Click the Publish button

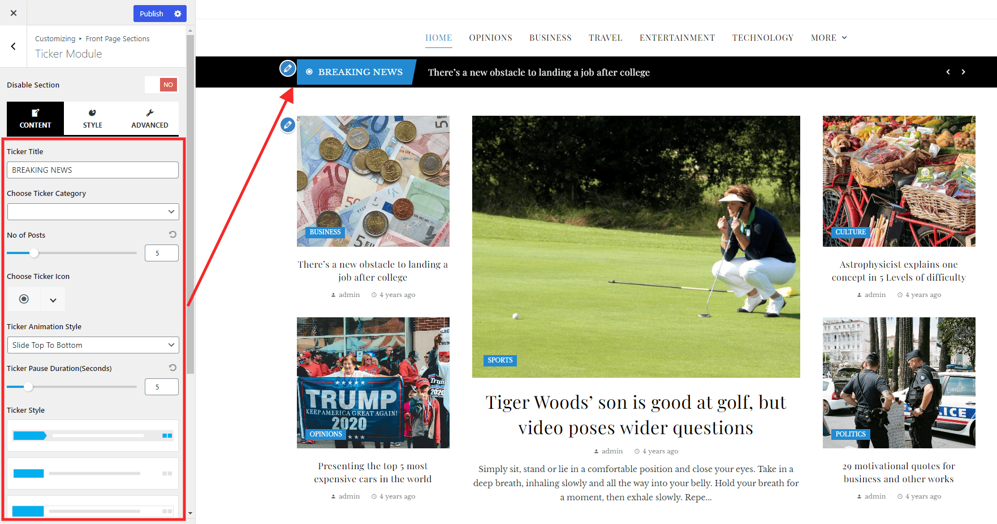(152, 14)
